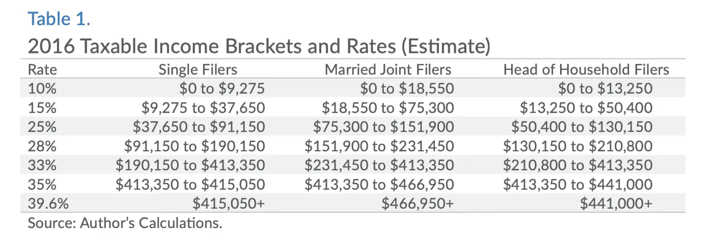Click the 10% rate cell
This screenshot has width=705, height=240.
point(42,89)
